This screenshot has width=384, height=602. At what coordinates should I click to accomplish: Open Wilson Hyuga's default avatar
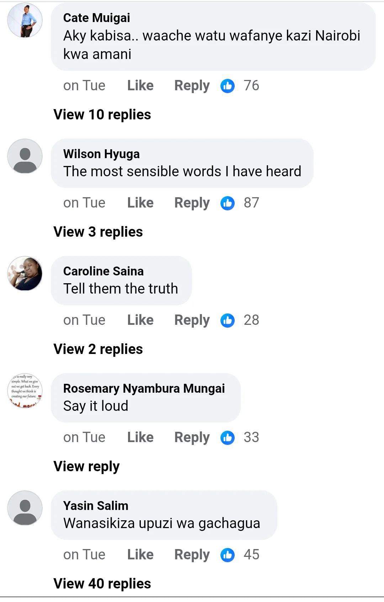pyautogui.click(x=25, y=156)
